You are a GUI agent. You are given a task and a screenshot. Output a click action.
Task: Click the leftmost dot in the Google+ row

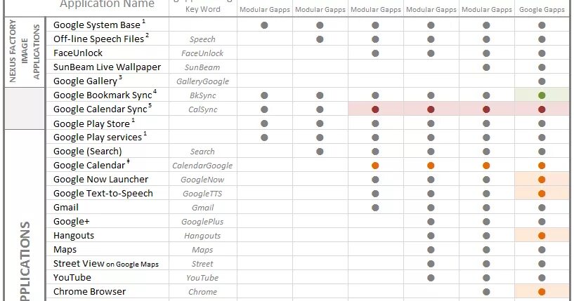pyautogui.click(x=431, y=222)
